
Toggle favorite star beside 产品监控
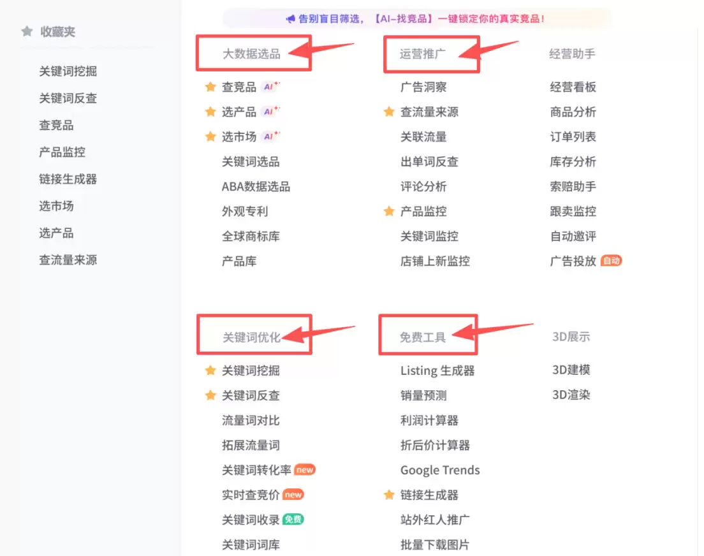390,210
